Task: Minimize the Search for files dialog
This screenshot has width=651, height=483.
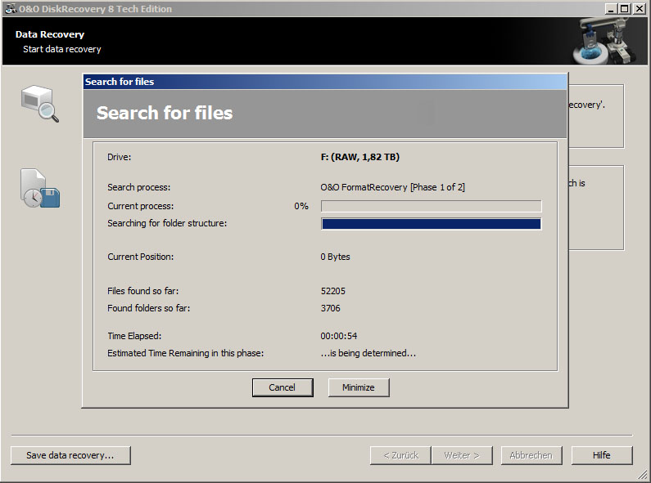Action: pyautogui.click(x=359, y=387)
